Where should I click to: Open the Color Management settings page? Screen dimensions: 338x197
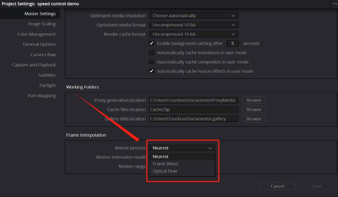(x=37, y=34)
